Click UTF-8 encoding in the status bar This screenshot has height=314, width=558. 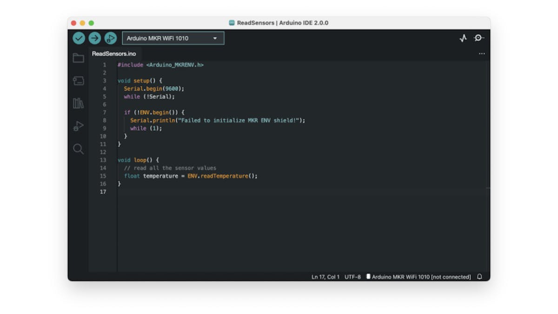[x=352, y=277]
